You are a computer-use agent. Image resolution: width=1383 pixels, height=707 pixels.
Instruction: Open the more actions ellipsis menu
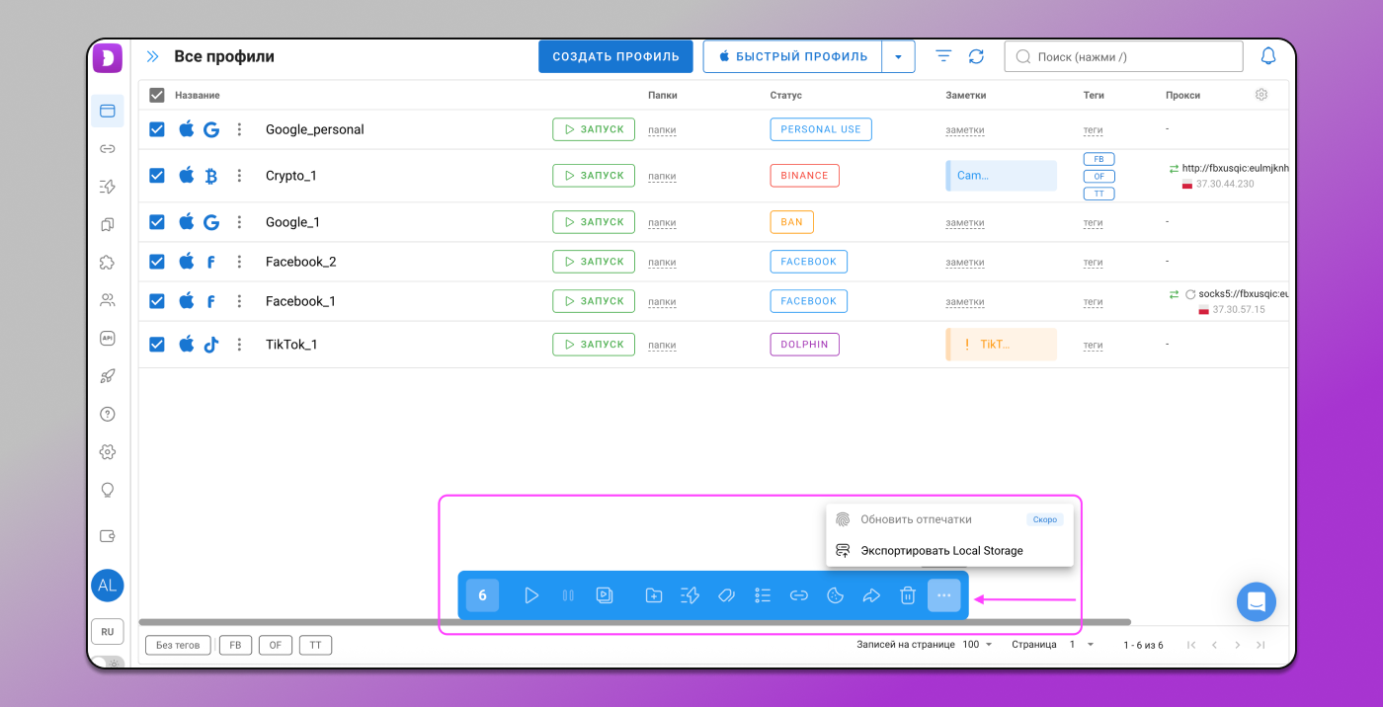(943, 595)
